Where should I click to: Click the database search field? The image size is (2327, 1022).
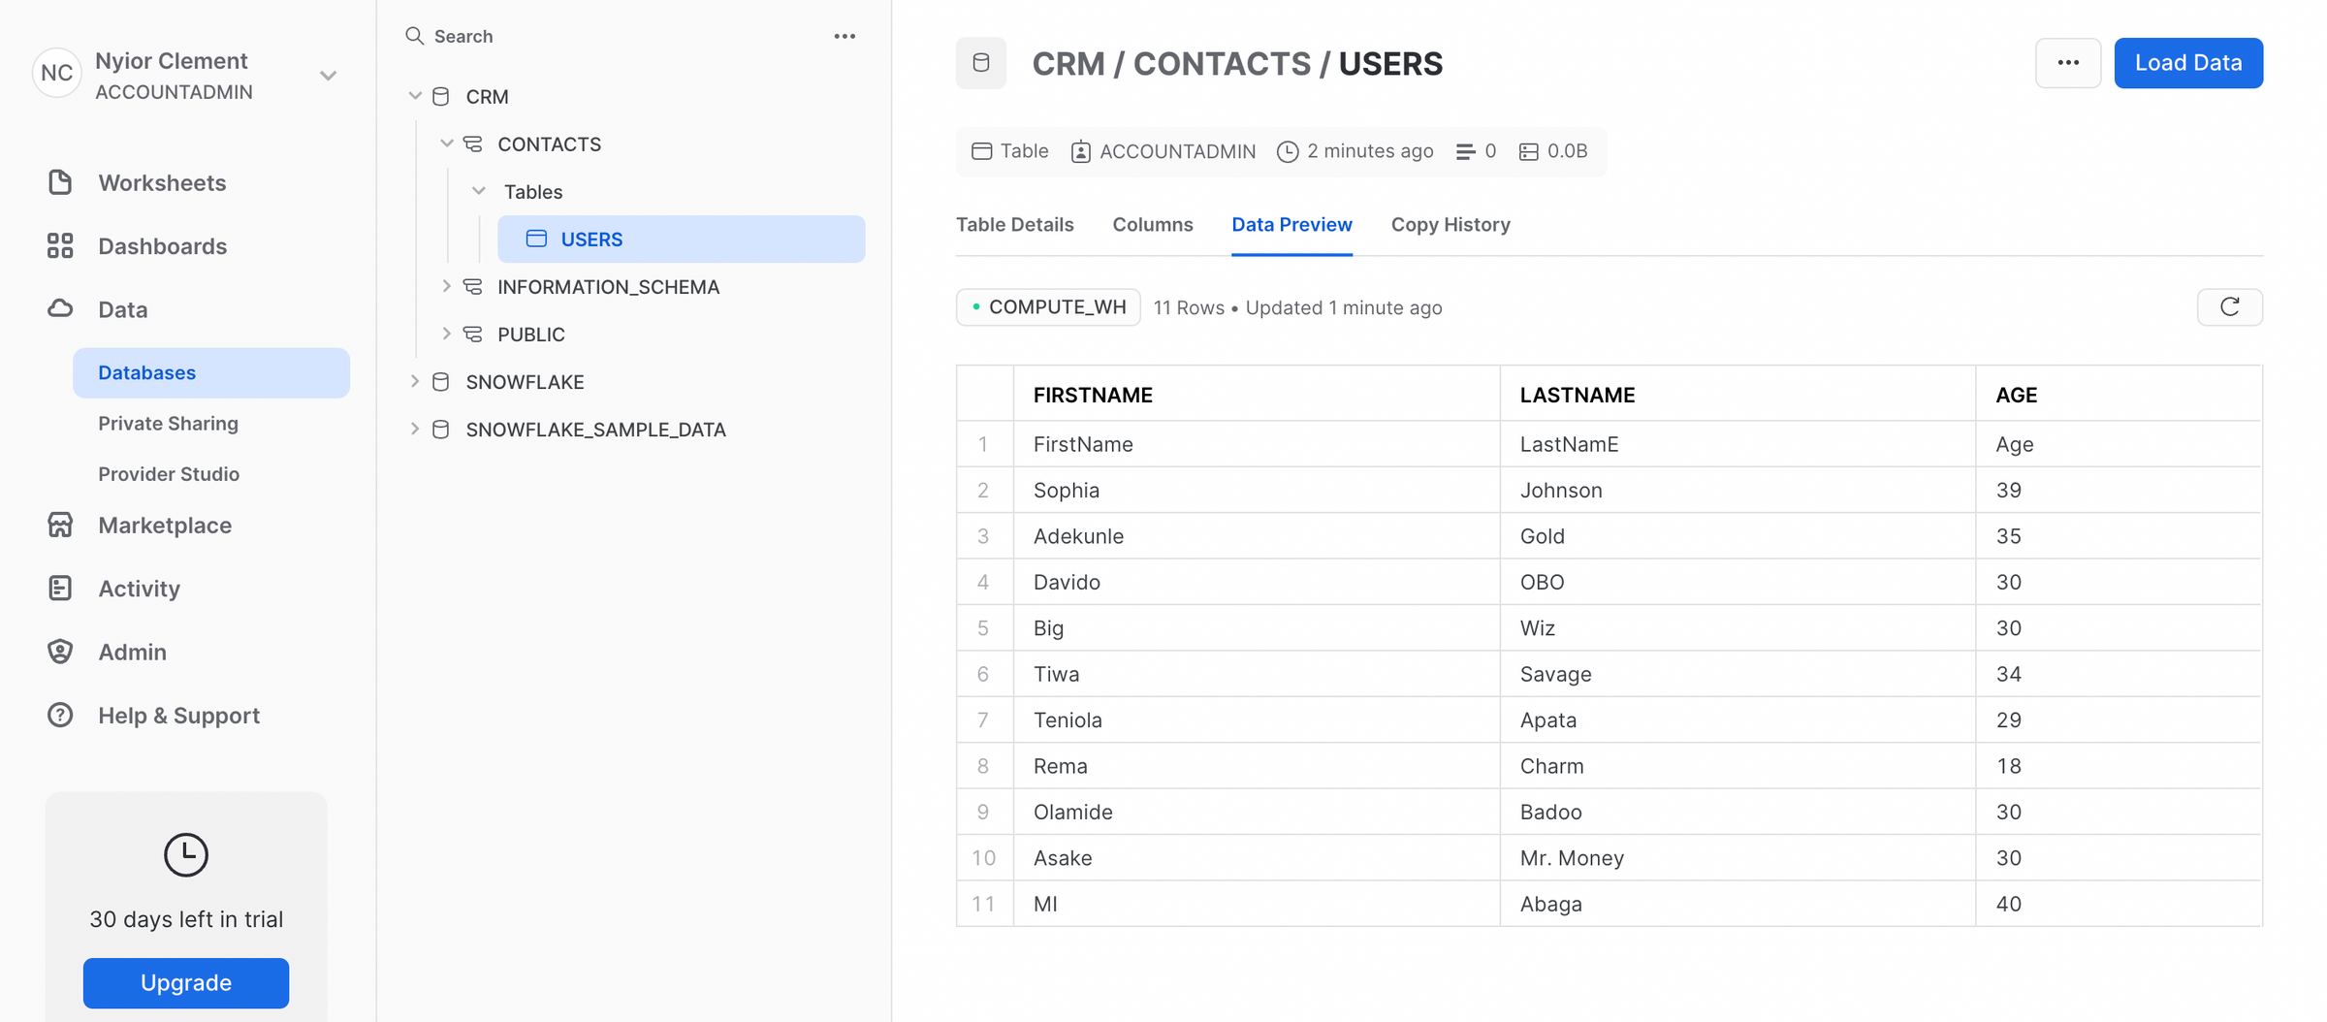611,36
